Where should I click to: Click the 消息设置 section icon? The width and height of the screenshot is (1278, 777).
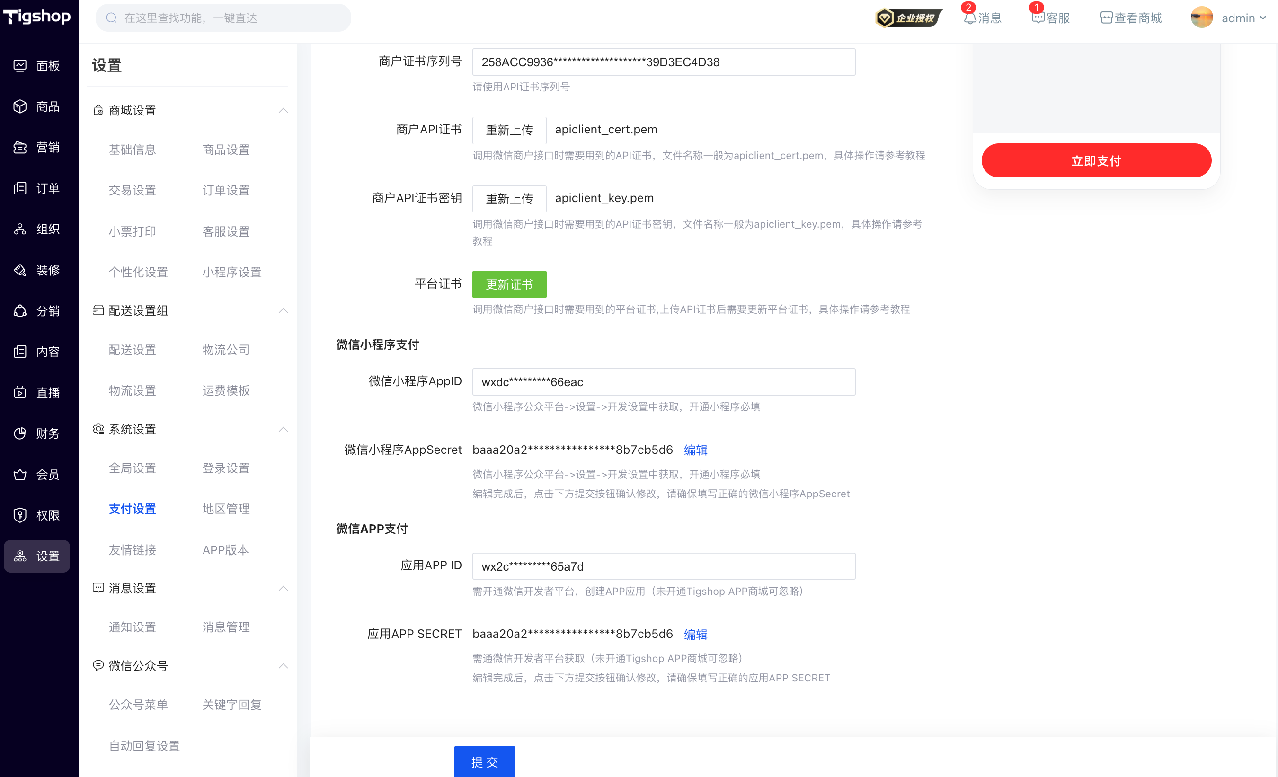[98, 588]
